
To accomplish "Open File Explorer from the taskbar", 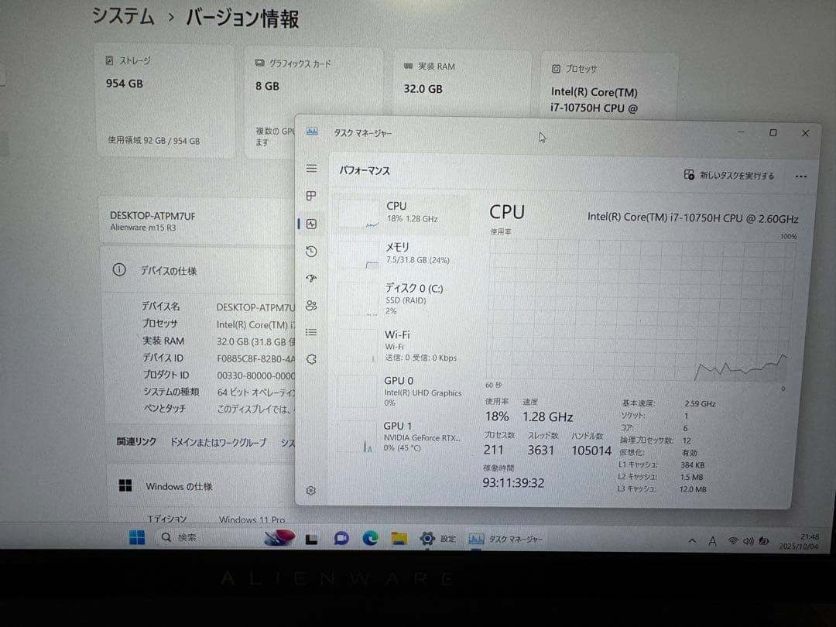I will click(399, 538).
